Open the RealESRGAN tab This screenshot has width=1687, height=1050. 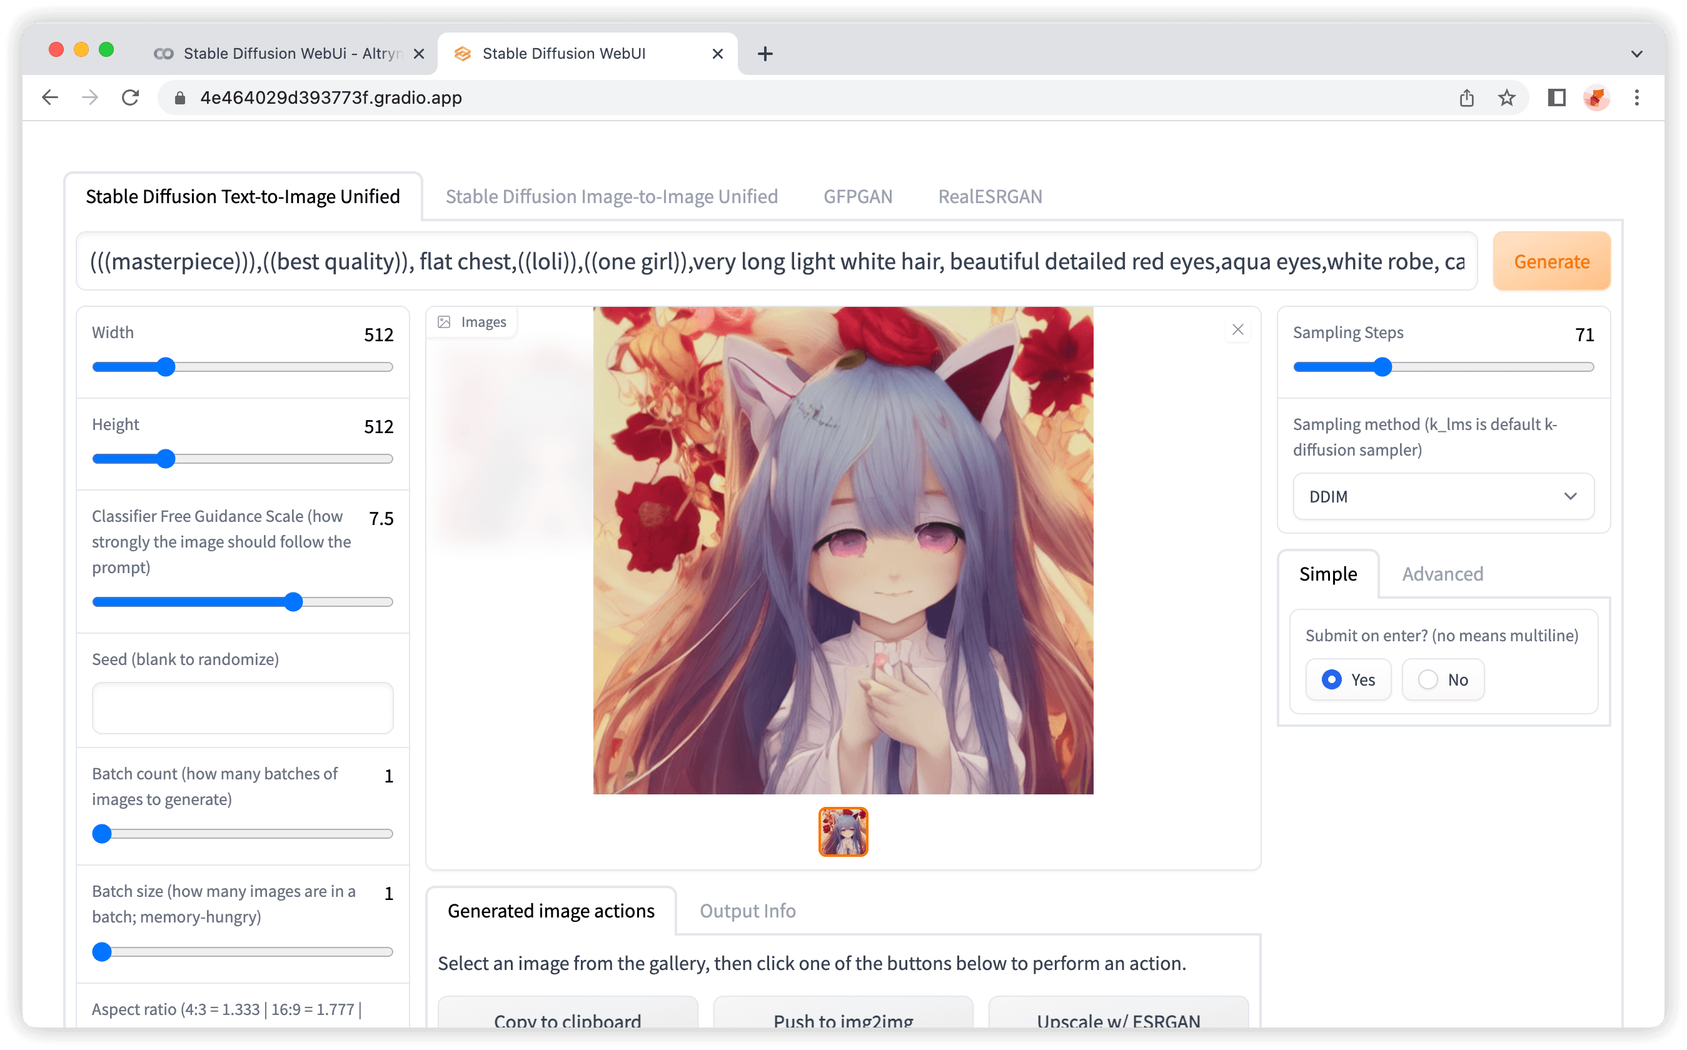pos(990,196)
